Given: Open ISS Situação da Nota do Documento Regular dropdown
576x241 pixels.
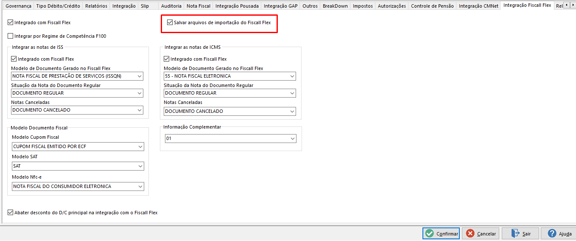Looking at the screenshot, I should pos(77,93).
